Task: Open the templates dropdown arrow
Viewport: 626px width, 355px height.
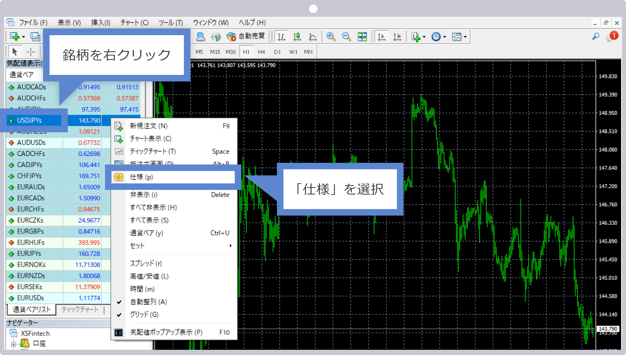Action: 465,37
